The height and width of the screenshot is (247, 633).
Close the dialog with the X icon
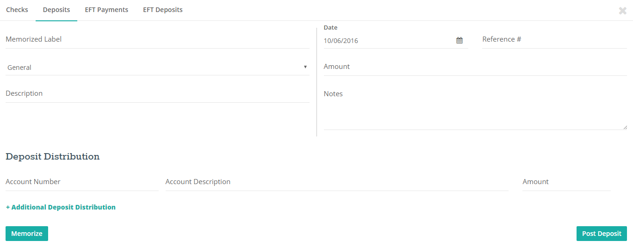623,11
